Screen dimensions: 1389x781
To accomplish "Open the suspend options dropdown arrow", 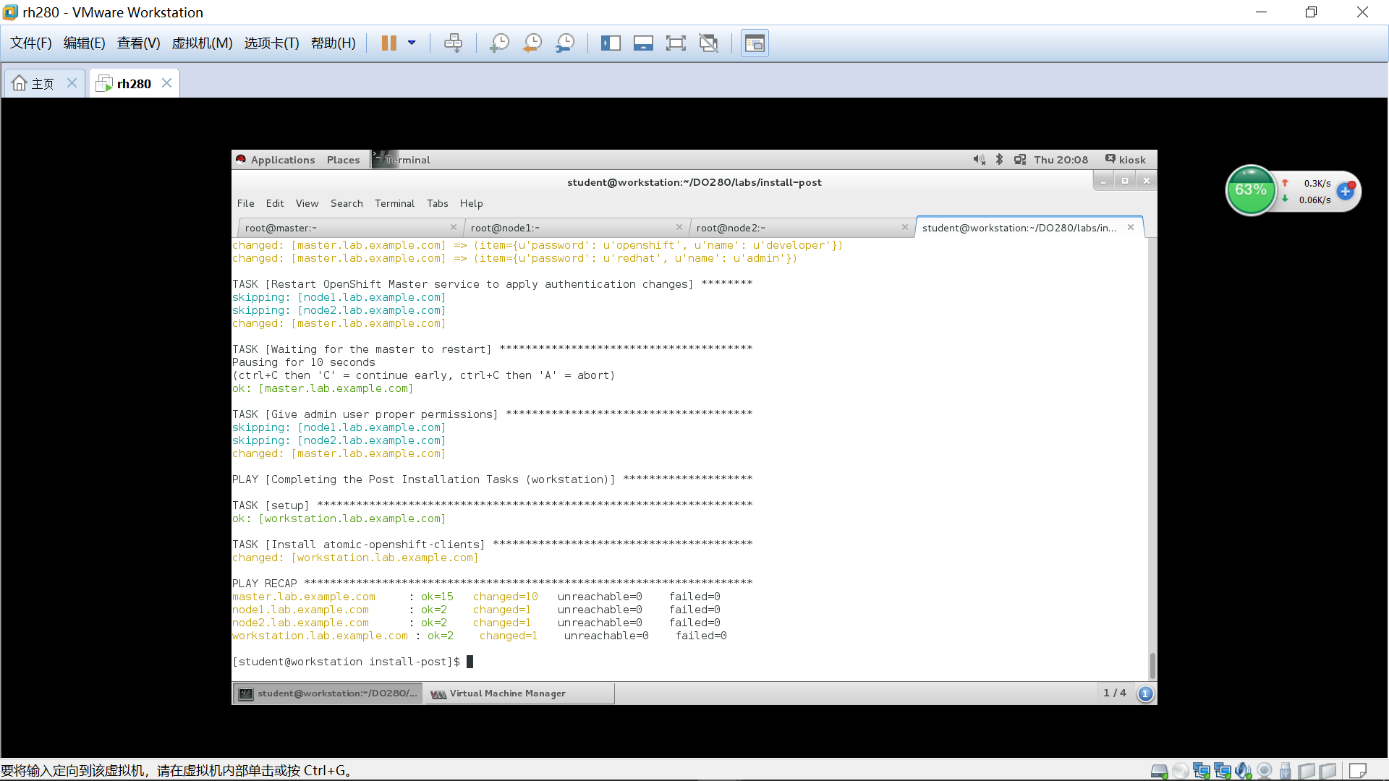I will pyautogui.click(x=412, y=43).
